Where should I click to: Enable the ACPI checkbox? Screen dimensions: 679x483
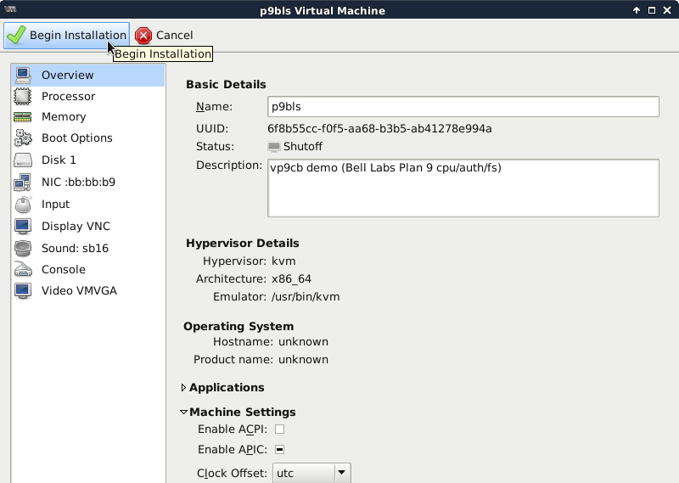[279, 430]
